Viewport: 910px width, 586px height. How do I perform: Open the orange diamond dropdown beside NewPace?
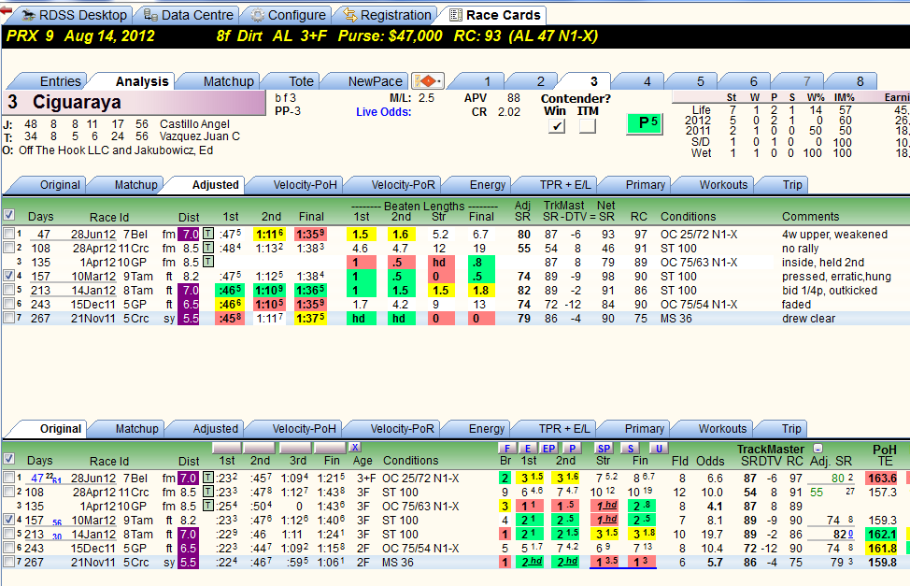point(428,80)
